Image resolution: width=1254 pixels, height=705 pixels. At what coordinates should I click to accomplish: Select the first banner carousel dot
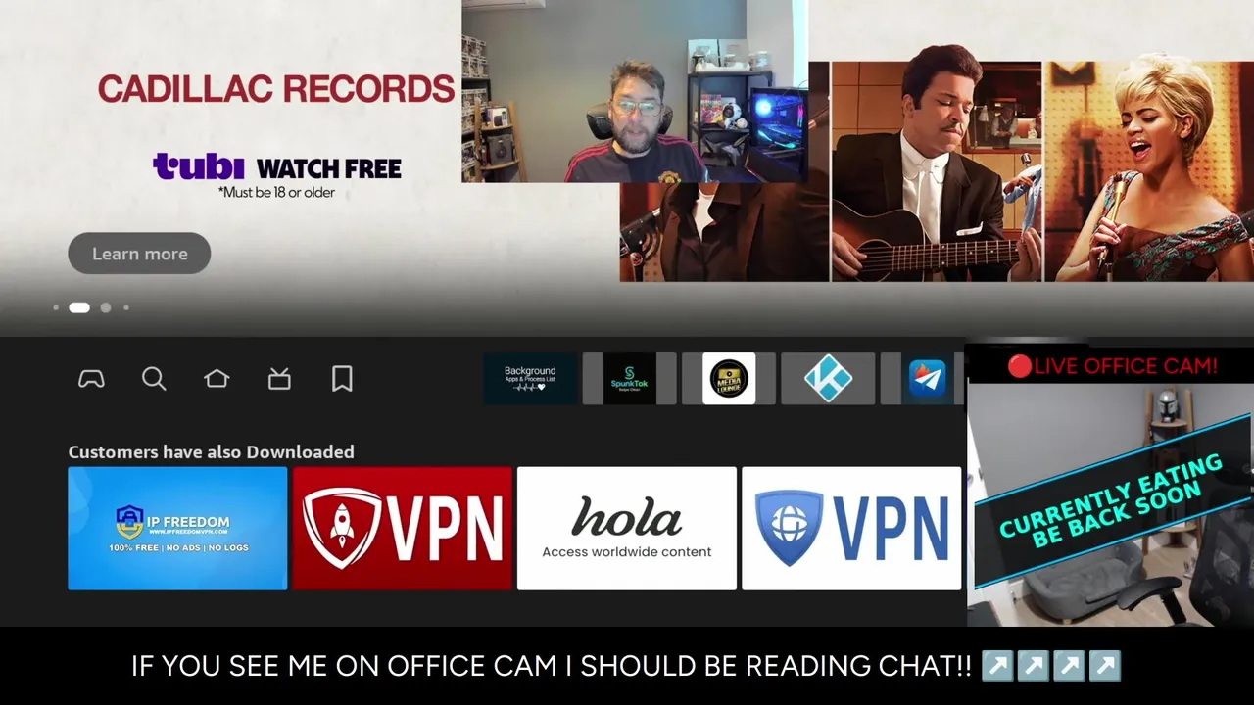[x=56, y=307]
